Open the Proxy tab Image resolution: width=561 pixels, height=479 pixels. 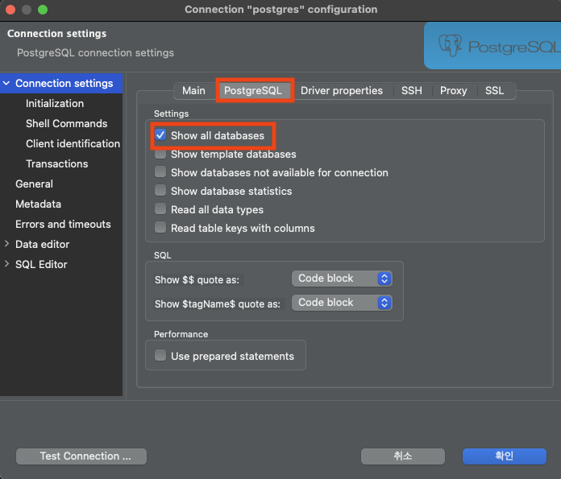coord(453,91)
